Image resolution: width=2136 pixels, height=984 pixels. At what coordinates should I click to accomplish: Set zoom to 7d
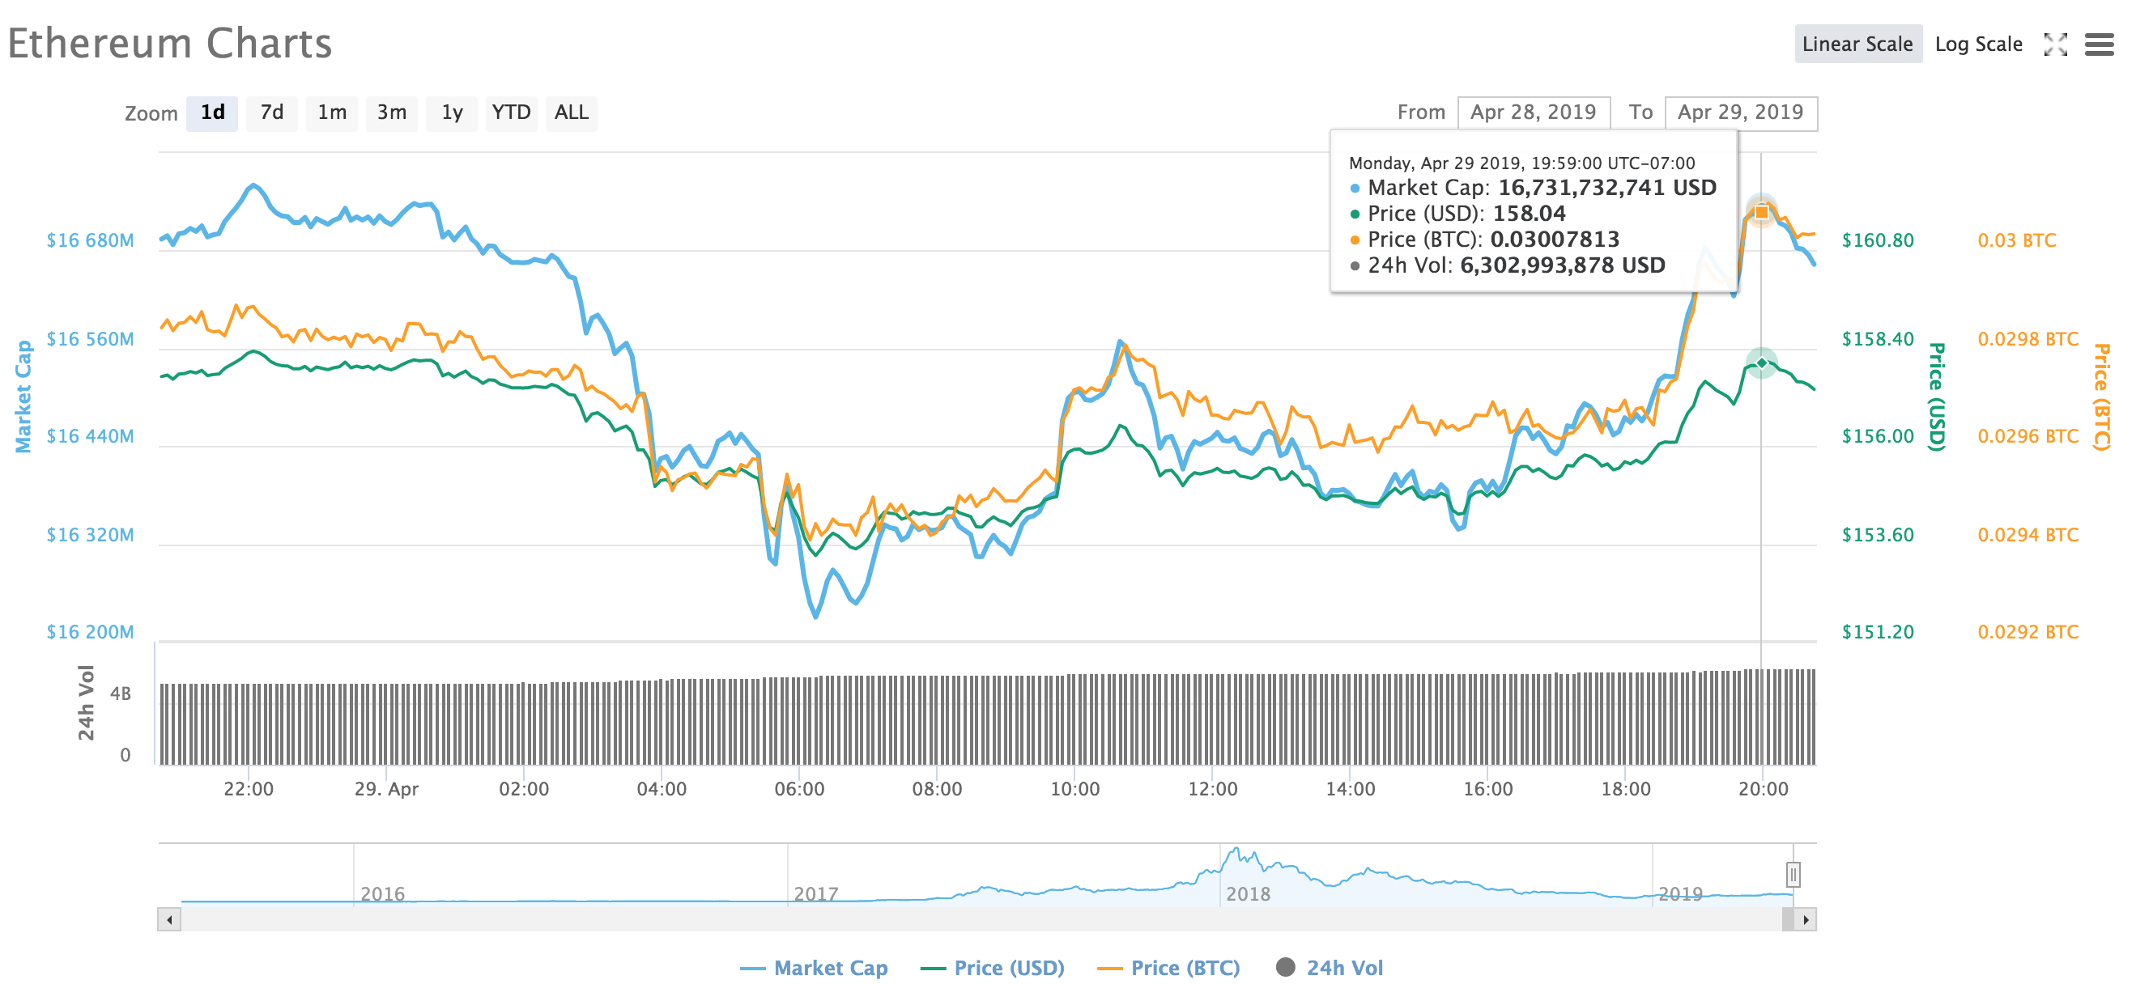[x=272, y=112]
